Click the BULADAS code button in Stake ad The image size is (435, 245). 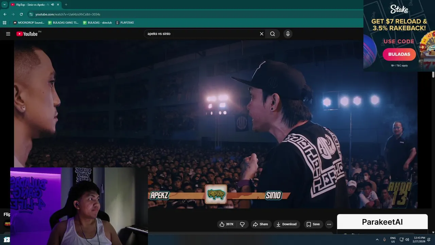pyautogui.click(x=399, y=54)
